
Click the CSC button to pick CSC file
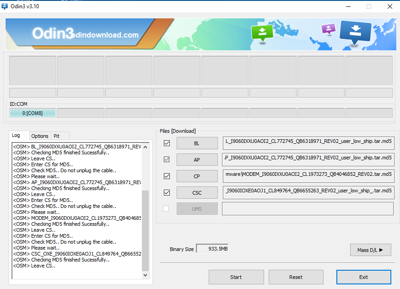pyautogui.click(x=197, y=193)
